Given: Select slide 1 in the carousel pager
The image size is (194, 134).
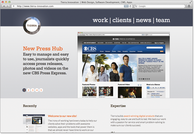Looking at the screenshot, I should 24,90.
